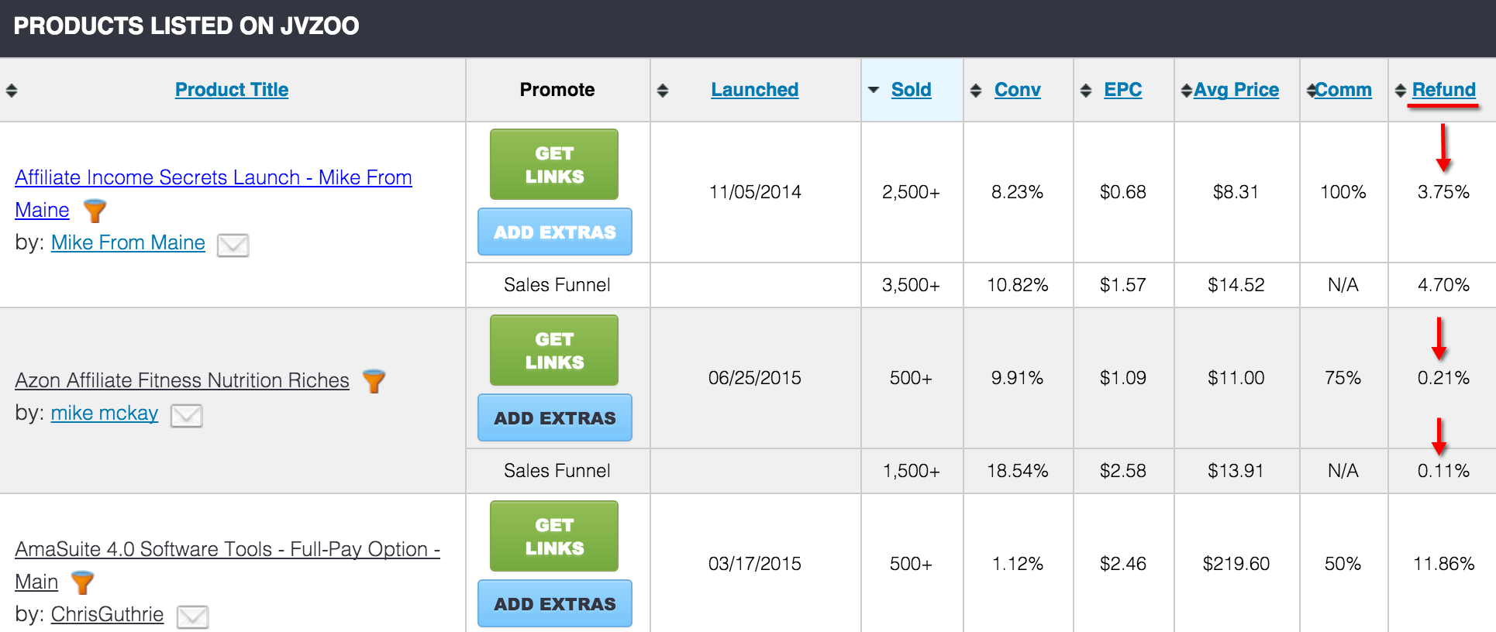Get links for Azon Affiliate Fitness Nutrition
Viewport: 1496px width, 632px height.
click(x=554, y=350)
